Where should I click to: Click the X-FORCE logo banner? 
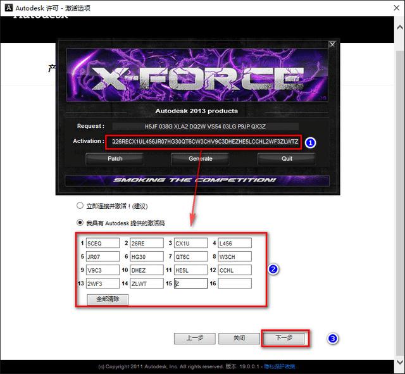click(x=197, y=75)
